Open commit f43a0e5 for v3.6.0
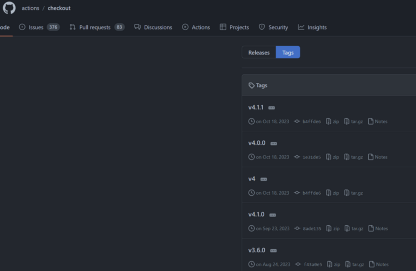Image resolution: width=416 pixels, height=271 pixels. click(x=308, y=264)
